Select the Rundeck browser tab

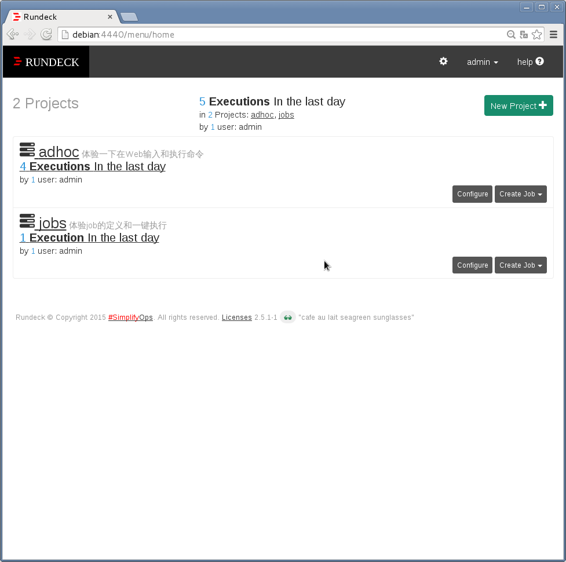pyautogui.click(x=61, y=17)
